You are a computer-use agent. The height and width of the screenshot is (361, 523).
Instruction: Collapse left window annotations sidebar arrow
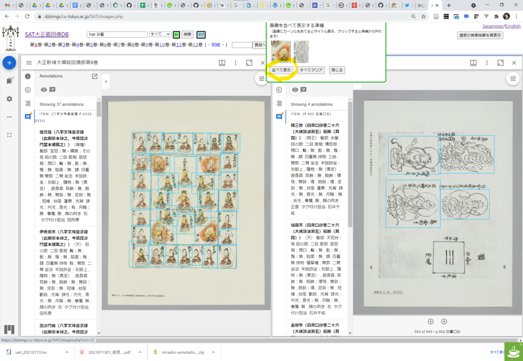[106, 81]
